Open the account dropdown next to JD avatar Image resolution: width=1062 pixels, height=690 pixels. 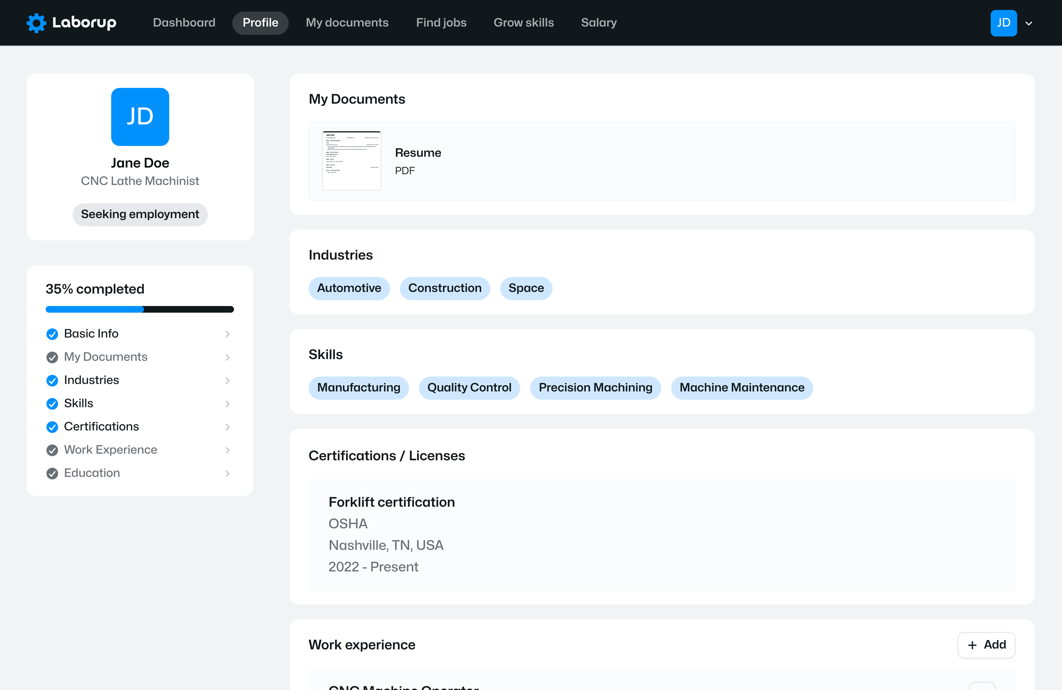coord(1029,23)
